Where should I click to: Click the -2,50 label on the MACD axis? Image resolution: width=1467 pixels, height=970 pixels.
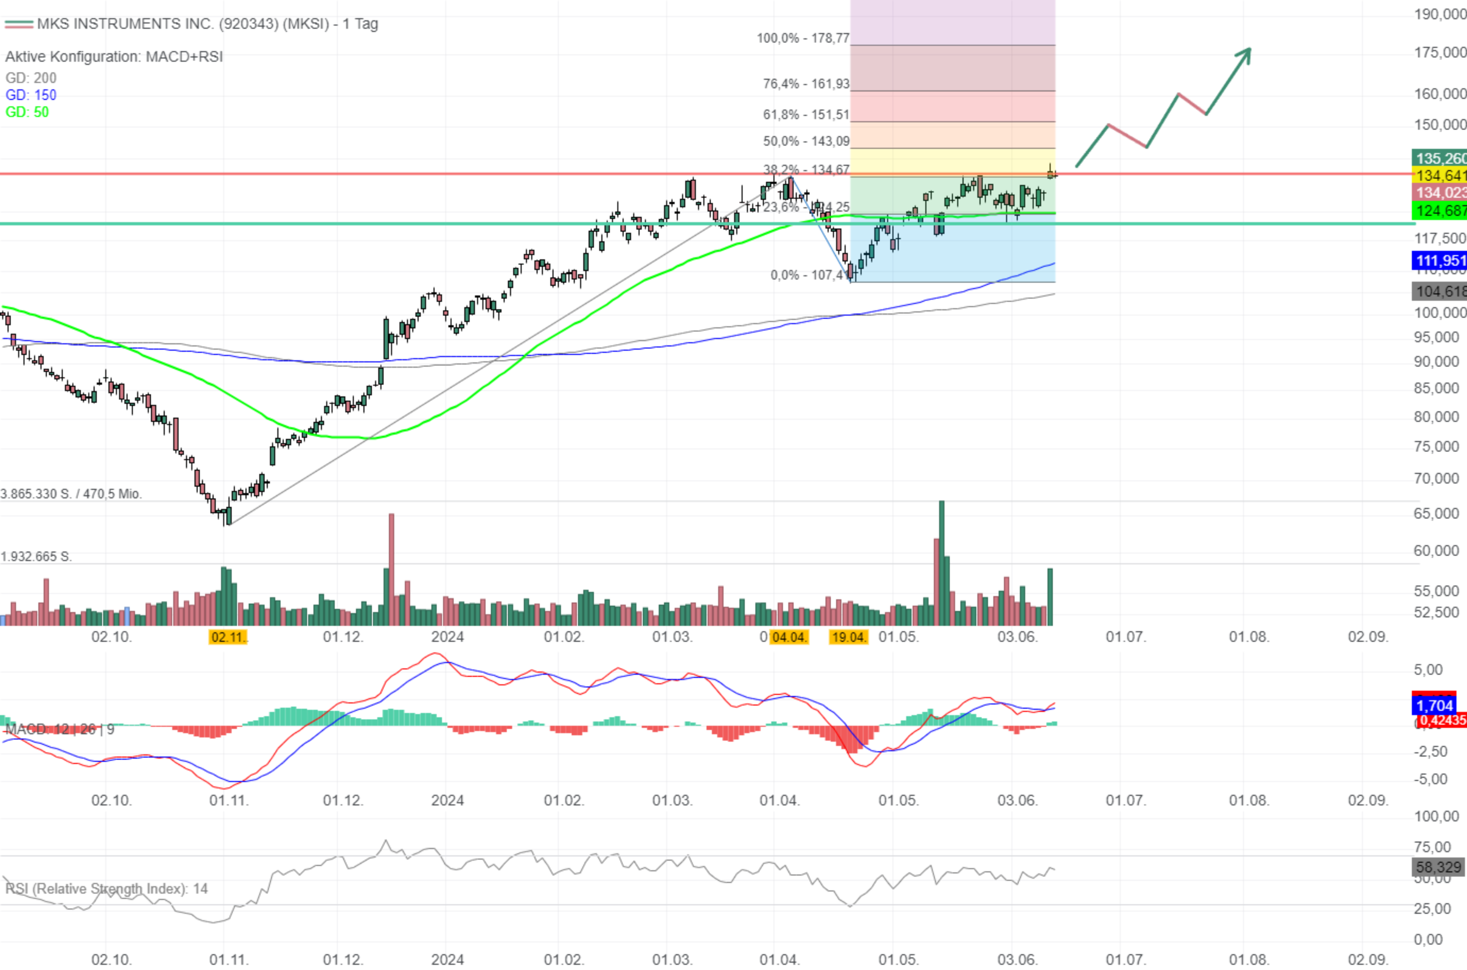[x=1430, y=752]
